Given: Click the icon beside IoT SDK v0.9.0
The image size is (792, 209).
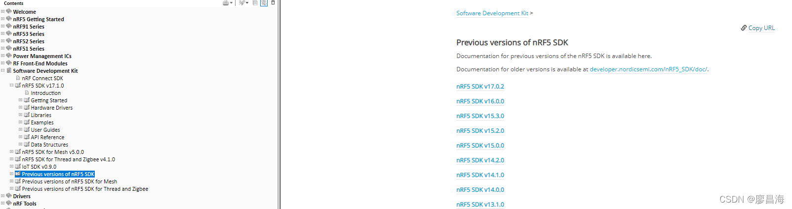Looking at the screenshot, I should point(18,166).
